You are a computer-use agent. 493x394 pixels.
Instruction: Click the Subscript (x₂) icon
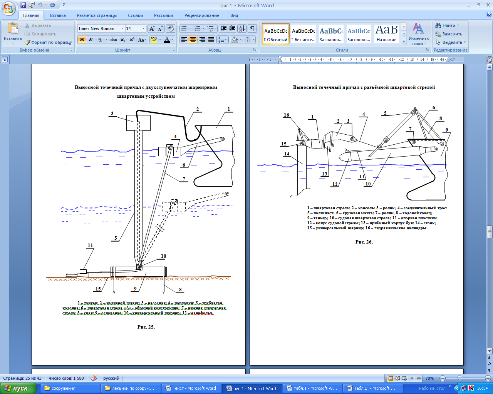tap(123, 40)
